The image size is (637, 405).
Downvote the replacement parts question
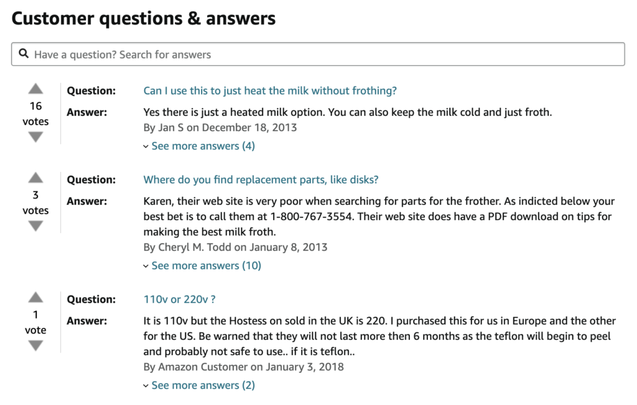pyautogui.click(x=35, y=226)
